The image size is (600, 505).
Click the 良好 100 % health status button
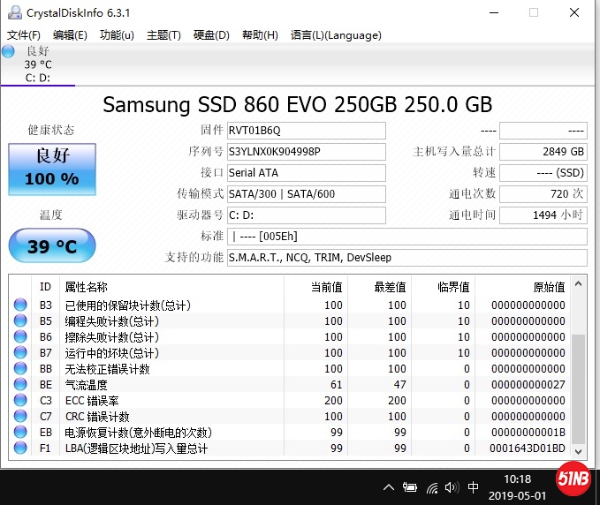pos(52,168)
